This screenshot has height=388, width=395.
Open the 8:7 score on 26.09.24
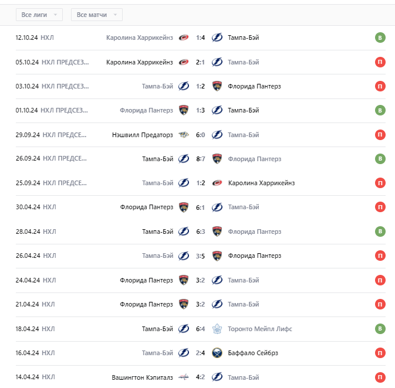[x=200, y=159]
